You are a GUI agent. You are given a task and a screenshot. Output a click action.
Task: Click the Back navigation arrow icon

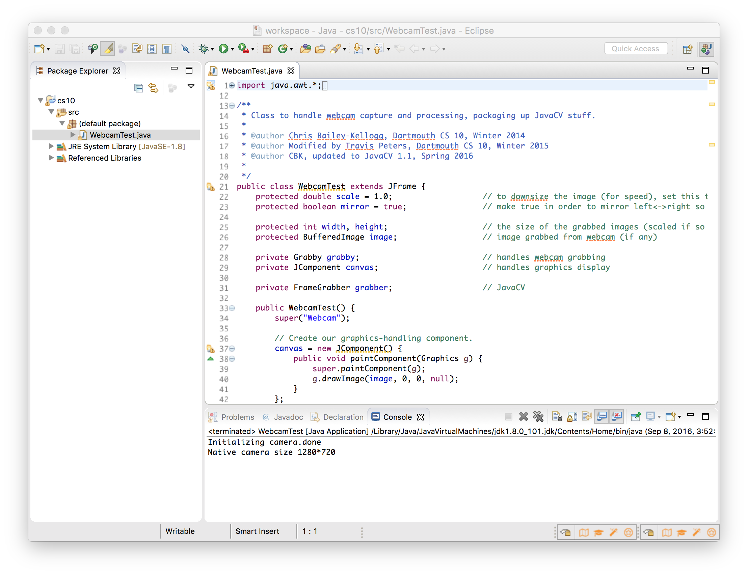coord(415,49)
